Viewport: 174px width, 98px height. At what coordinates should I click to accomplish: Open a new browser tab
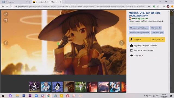(65, 2)
